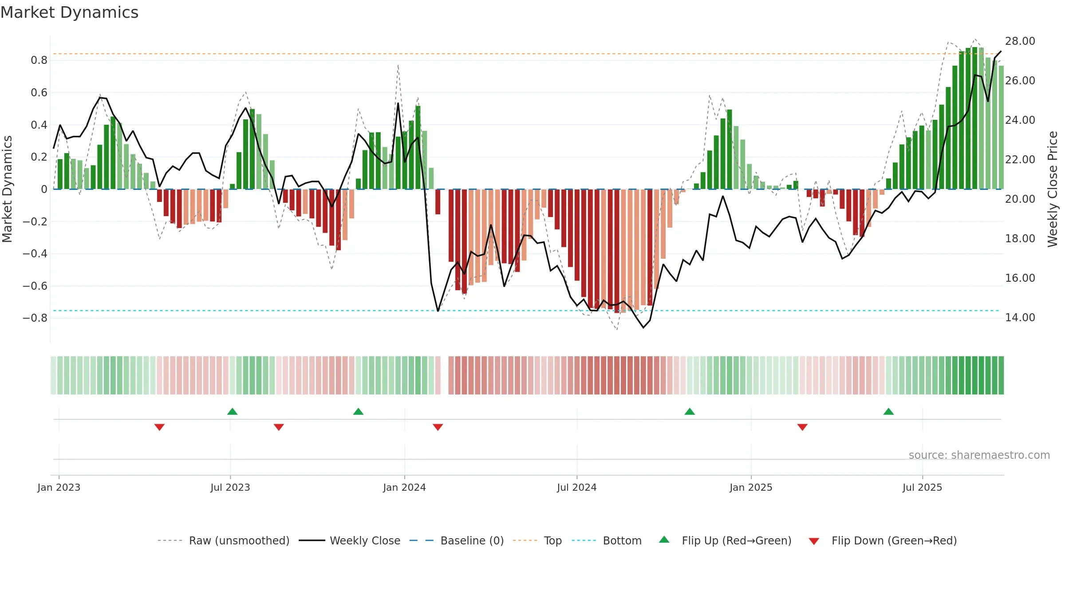Click the 0 baseline label on left axis
The width and height of the screenshot is (1065, 599).
[x=44, y=189]
